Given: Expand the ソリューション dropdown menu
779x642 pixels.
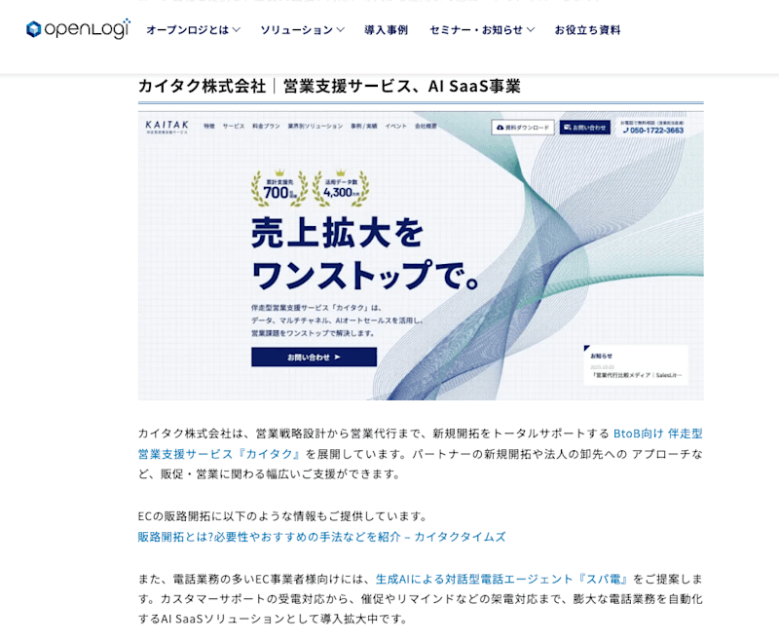Looking at the screenshot, I should click(x=302, y=30).
